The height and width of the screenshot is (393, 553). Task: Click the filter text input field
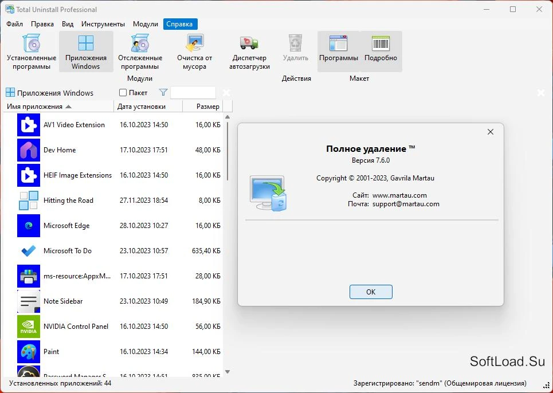pos(193,93)
